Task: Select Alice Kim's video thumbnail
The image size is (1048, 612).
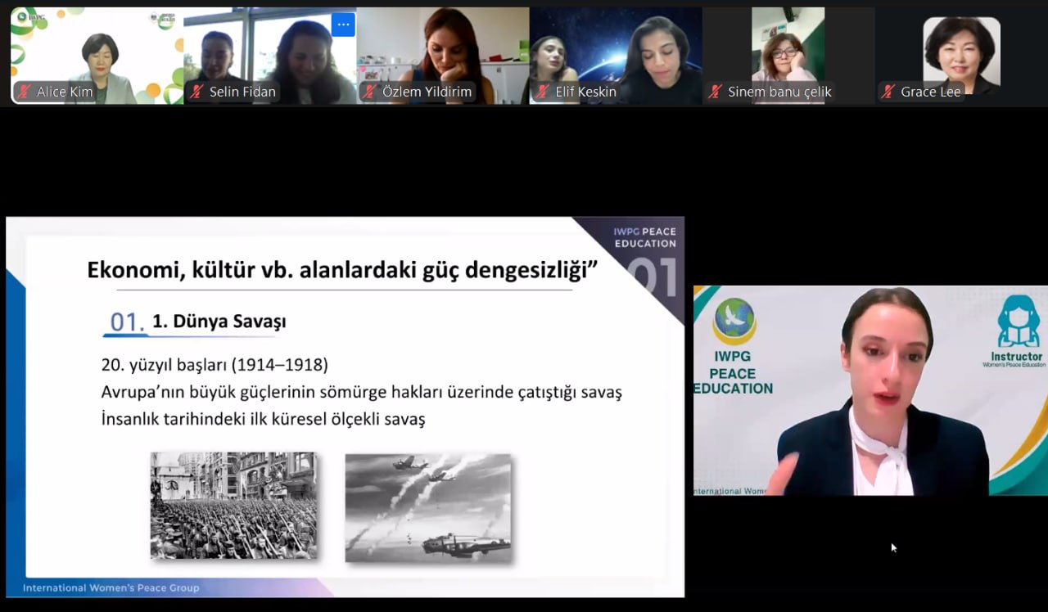Action: click(x=97, y=49)
